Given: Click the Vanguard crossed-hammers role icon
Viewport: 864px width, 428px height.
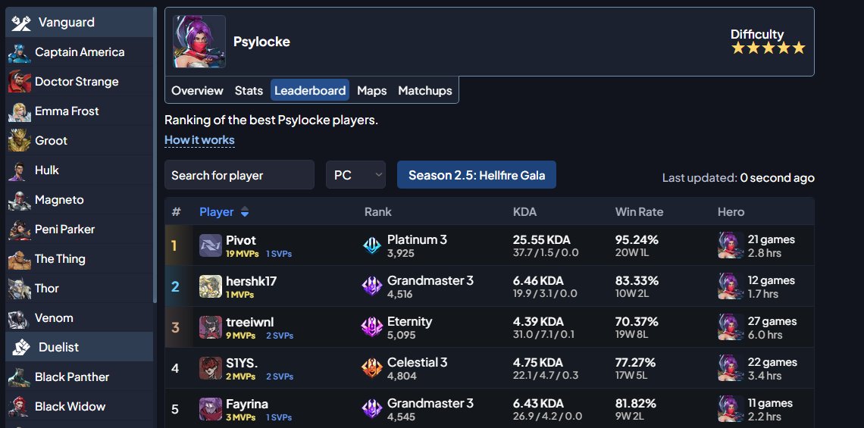Looking at the screenshot, I should coord(21,23).
